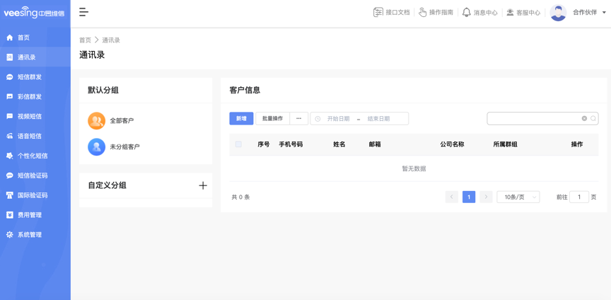
Task: Click the 彩信群发 message icon
Action: [10, 97]
